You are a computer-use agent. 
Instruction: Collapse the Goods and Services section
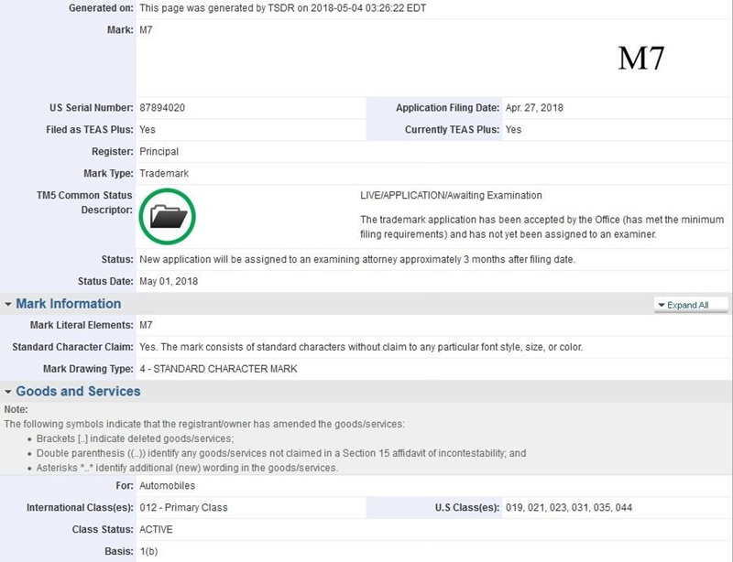click(x=8, y=392)
